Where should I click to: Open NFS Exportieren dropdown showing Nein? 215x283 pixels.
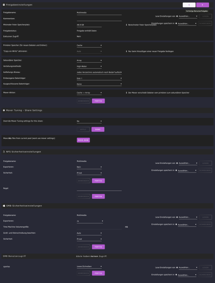[89, 167]
